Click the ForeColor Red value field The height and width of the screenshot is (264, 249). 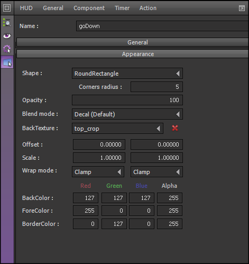click(86, 211)
